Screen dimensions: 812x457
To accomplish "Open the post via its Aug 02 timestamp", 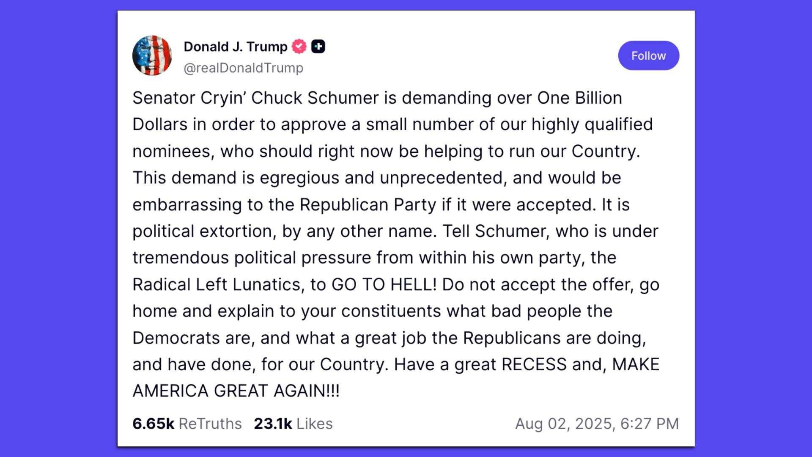I will [x=597, y=423].
